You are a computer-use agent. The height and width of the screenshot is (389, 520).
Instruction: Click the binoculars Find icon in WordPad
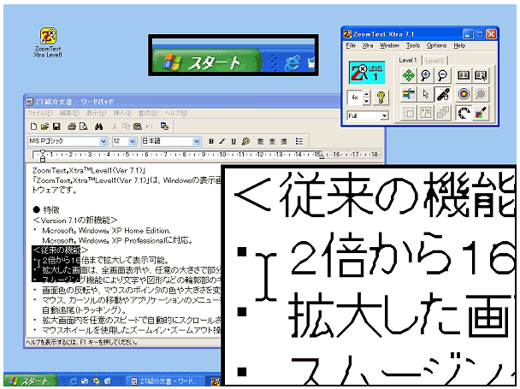(98, 127)
